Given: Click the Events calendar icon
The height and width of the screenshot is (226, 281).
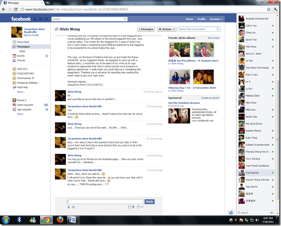Looking at the screenshot, I should (x=14, y=56).
